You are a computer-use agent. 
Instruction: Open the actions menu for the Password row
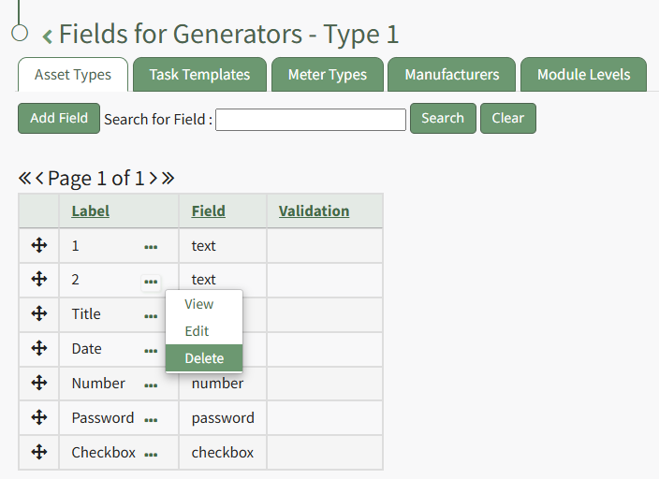point(151,420)
